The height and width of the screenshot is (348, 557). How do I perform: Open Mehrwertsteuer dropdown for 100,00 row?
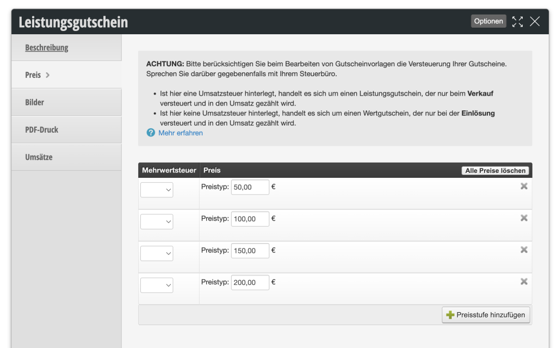coord(157,221)
